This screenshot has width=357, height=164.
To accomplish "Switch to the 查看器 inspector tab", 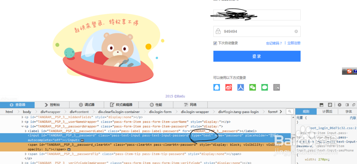I will pos(17,105).
